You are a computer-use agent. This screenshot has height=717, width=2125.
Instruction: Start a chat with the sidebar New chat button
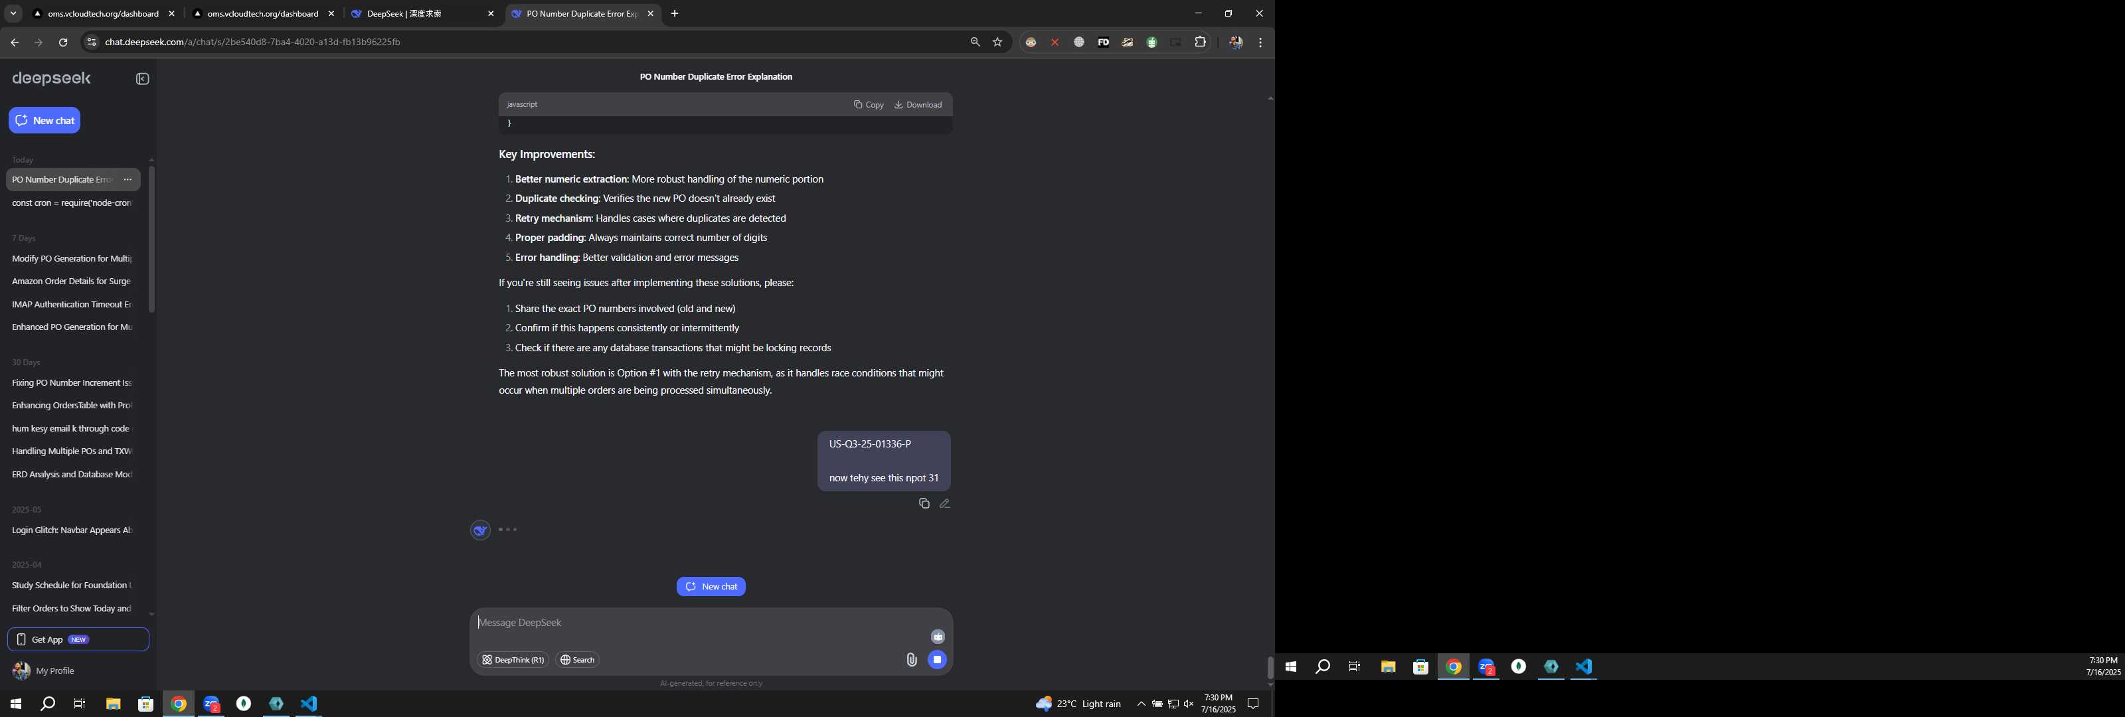coord(44,120)
